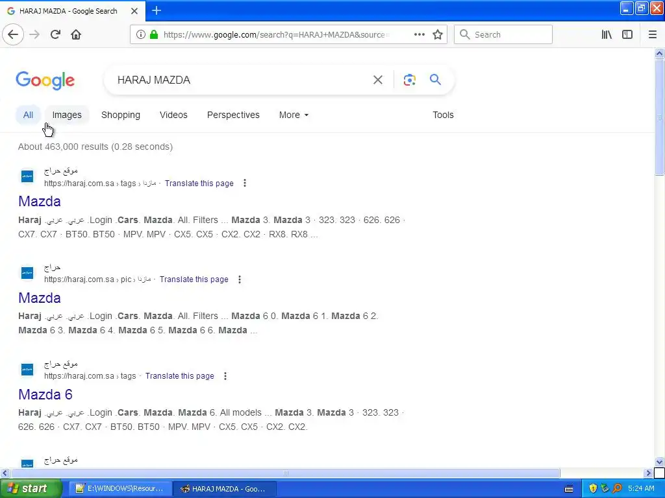Open the second Mazda result link
Screen dimensions: 665x498
40,298
